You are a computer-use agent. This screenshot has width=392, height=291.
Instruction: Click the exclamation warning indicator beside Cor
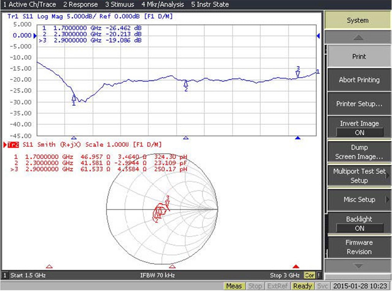click(x=318, y=275)
